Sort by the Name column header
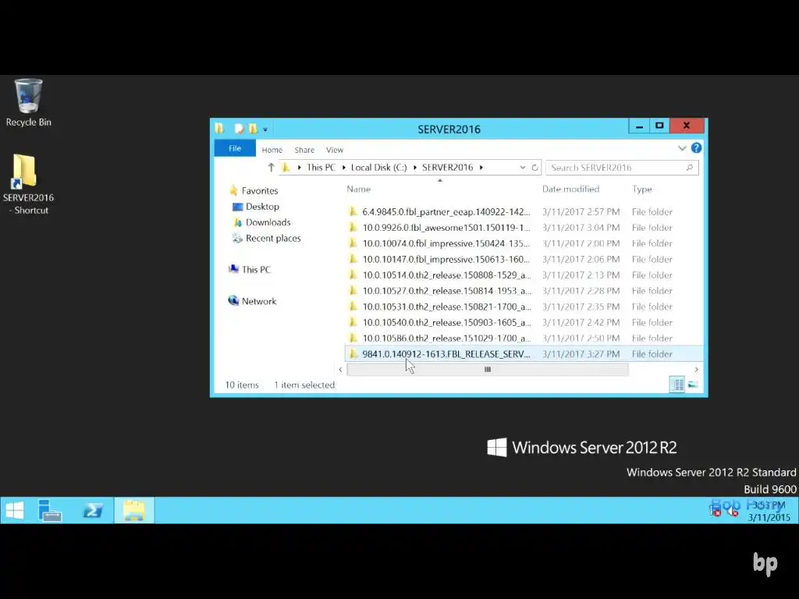799x599 pixels. (x=359, y=189)
